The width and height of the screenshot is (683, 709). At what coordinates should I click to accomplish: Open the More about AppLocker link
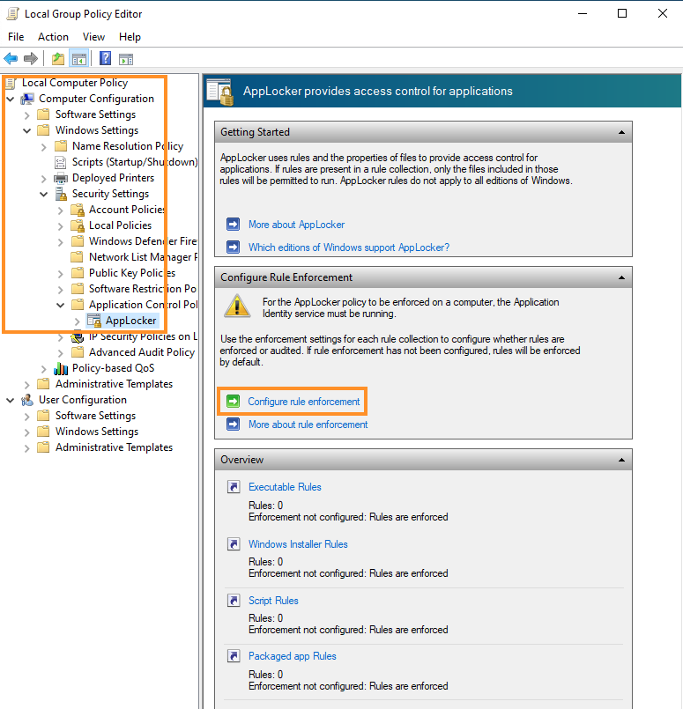296,225
